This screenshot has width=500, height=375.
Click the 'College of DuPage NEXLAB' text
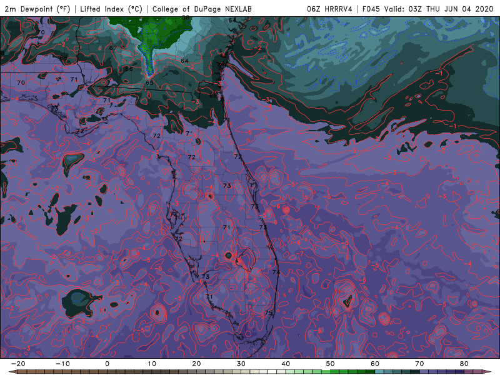pos(202,9)
